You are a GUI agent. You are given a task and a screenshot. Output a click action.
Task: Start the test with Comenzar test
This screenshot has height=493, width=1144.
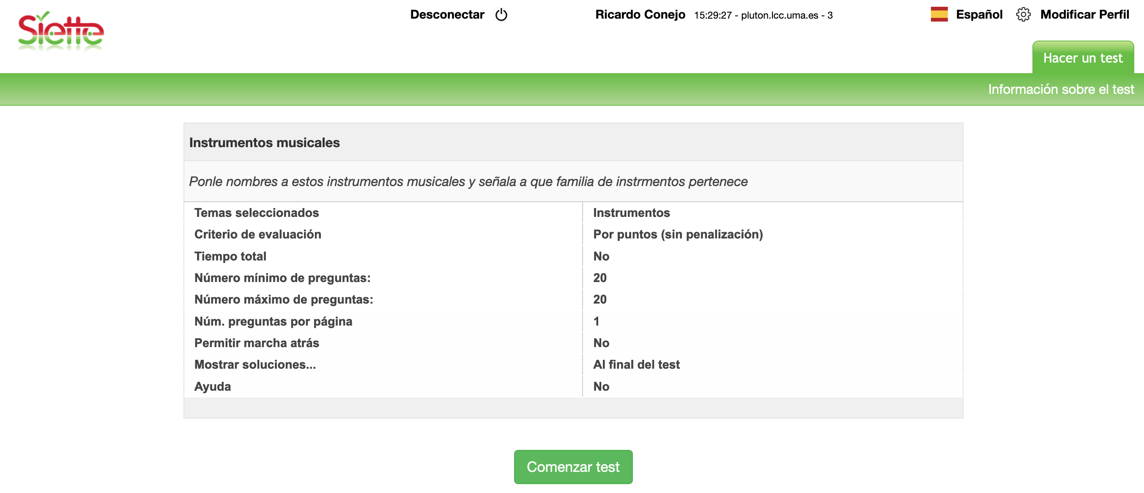tap(573, 467)
